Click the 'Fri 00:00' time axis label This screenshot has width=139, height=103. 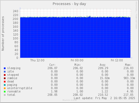click(x=77, y=60)
